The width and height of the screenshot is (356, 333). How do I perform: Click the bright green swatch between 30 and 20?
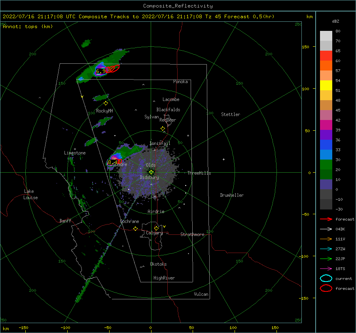tap(326, 165)
